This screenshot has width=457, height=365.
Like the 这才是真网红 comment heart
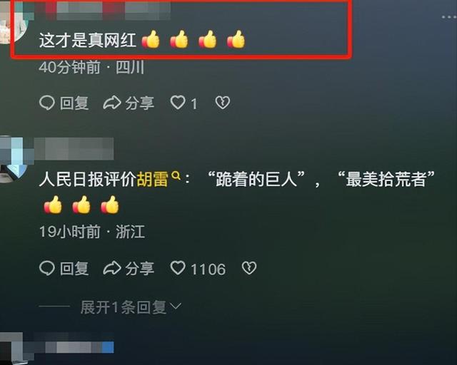click(178, 103)
